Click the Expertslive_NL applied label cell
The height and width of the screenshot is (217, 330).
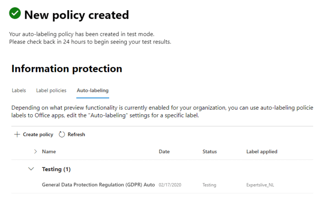[260, 185]
